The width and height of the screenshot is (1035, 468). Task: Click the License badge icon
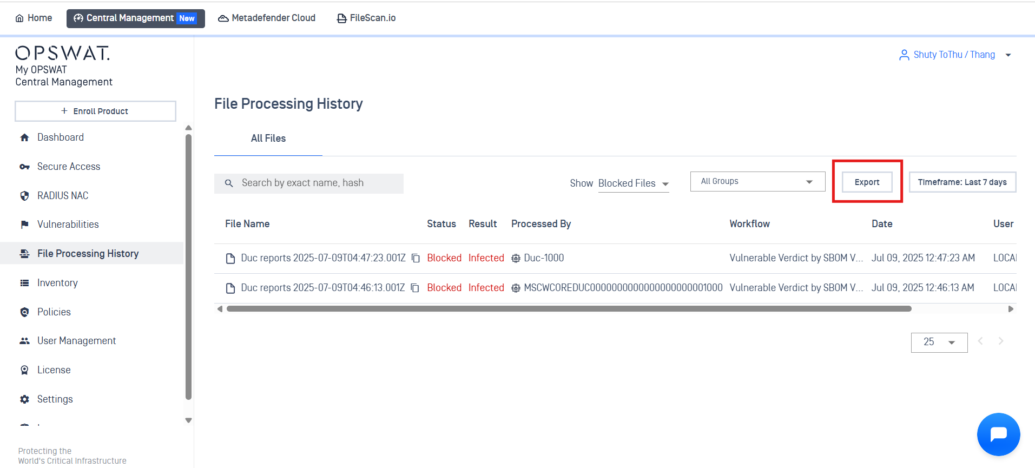pyautogui.click(x=24, y=370)
